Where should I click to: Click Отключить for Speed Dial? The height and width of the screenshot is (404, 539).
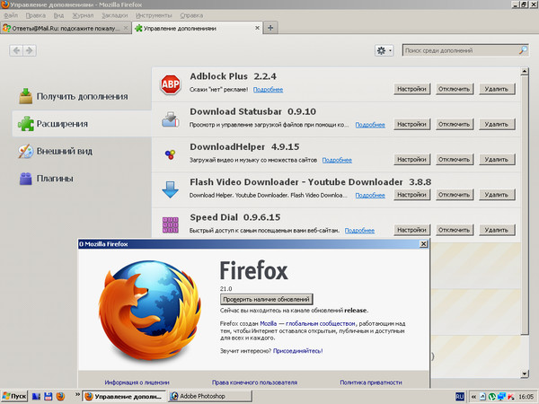pos(454,230)
